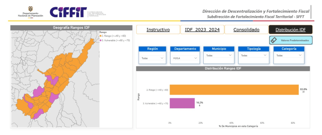The image size is (322, 135).
Task: Click purple Vulnerable legend marker in map
Action: pos(101,40)
